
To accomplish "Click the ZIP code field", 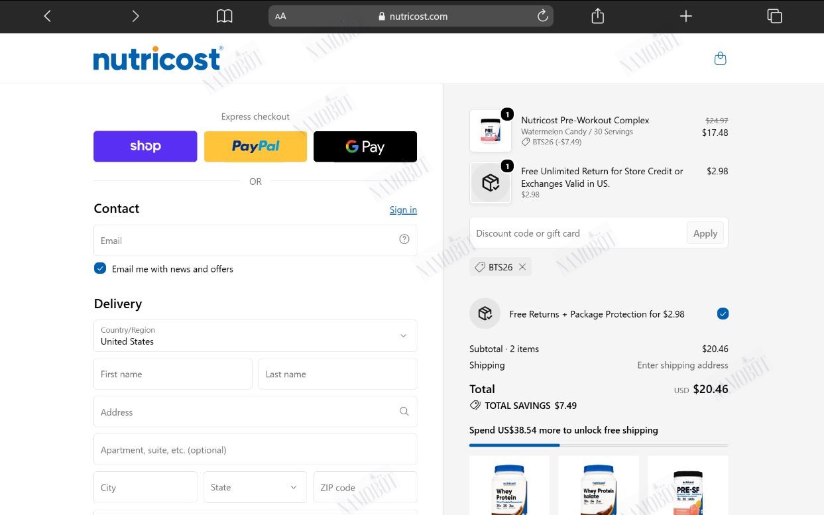I will click(365, 487).
